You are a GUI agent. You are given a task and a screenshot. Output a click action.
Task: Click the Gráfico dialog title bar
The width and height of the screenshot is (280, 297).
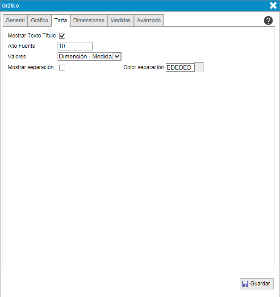pyautogui.click(x=134, y=6)
